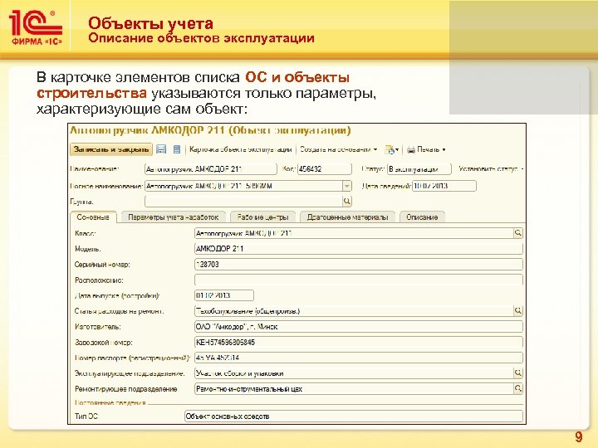Switch to Параметры учета наработок tab
This screenshot has height=448, width=598.
(x=173, y=217)
